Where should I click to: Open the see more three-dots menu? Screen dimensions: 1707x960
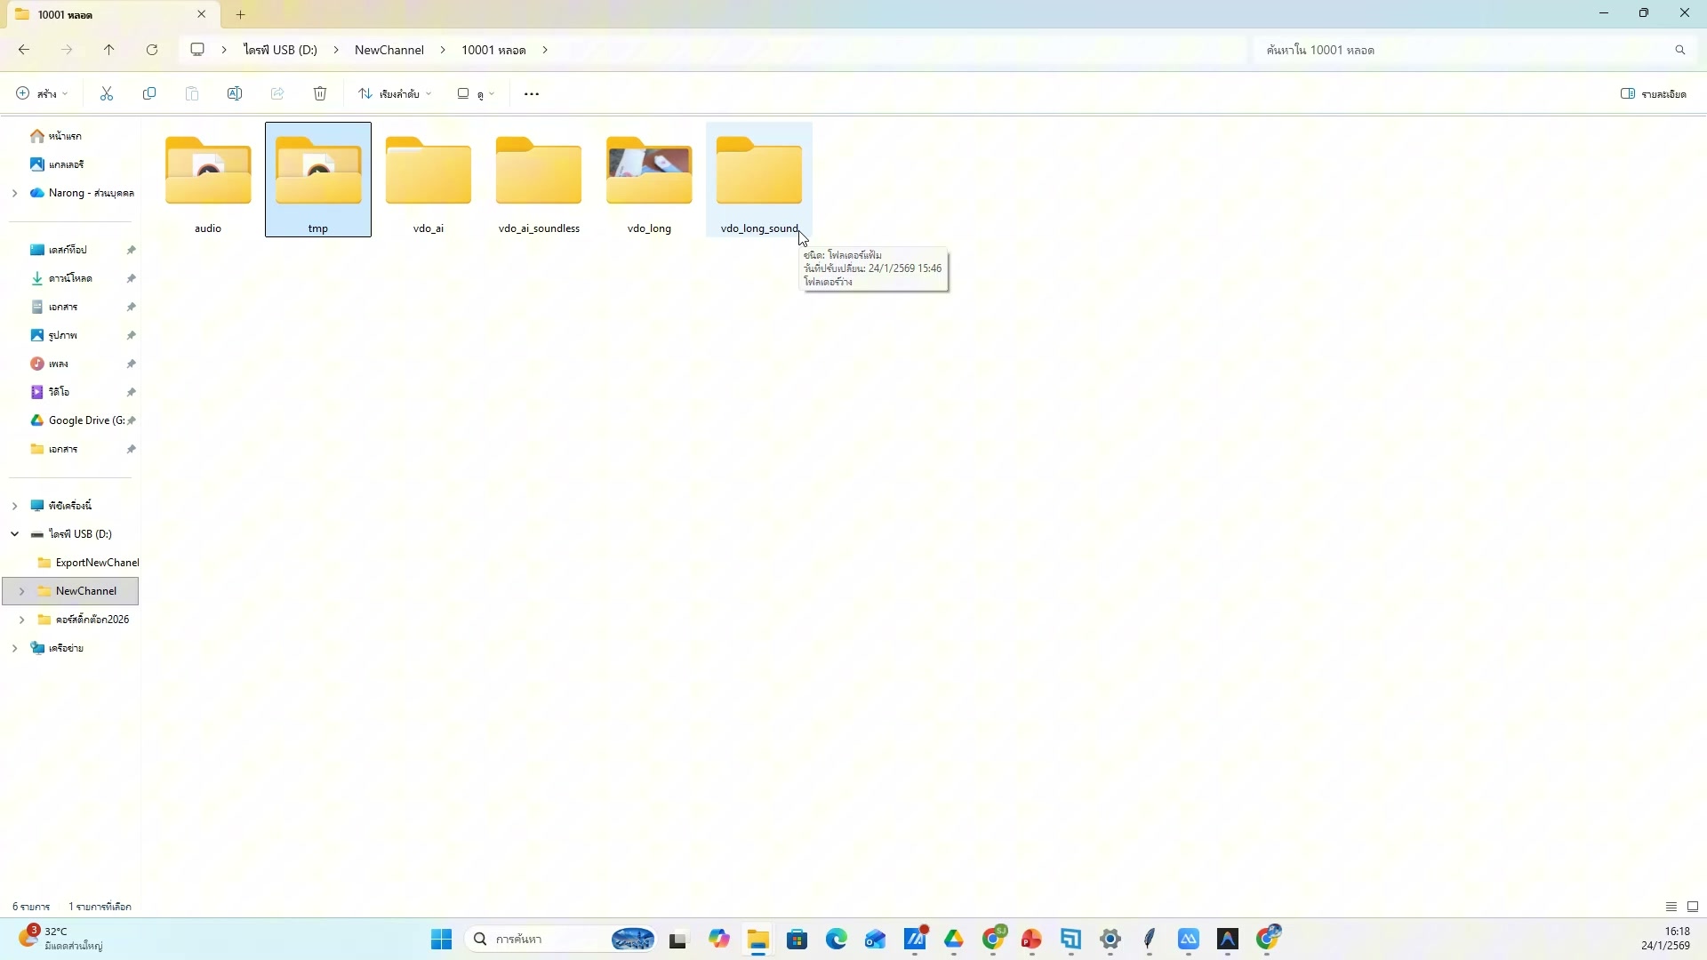(532, 93)
